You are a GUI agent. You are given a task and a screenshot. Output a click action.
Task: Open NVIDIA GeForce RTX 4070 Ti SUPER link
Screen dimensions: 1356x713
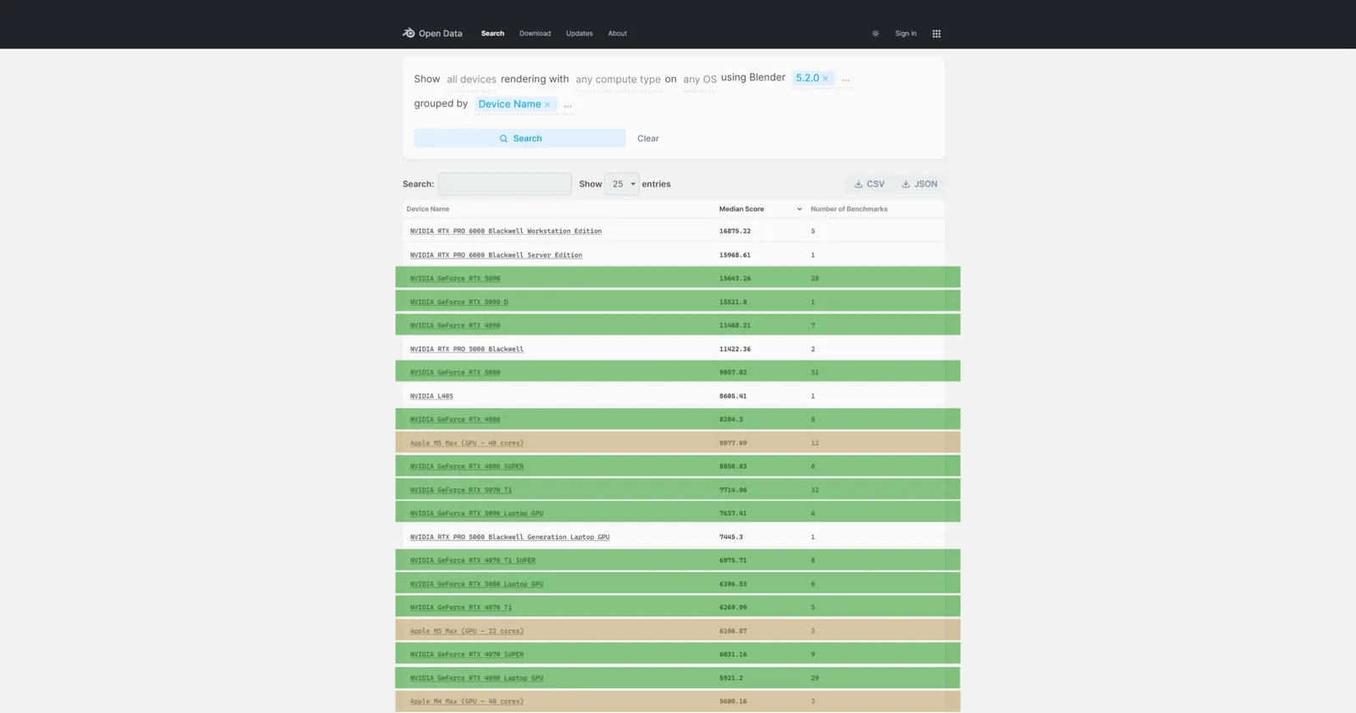473,561
